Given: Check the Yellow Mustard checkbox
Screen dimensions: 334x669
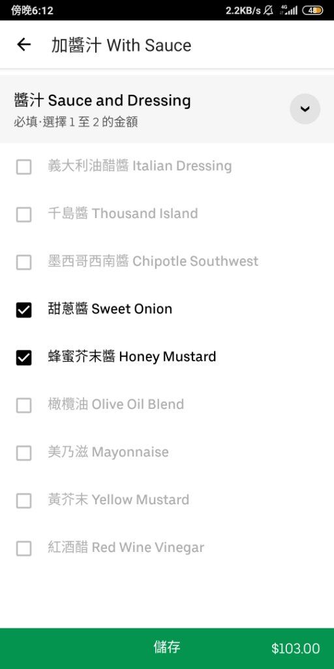Looking at the screenshot, I should (x=24, y=501).
